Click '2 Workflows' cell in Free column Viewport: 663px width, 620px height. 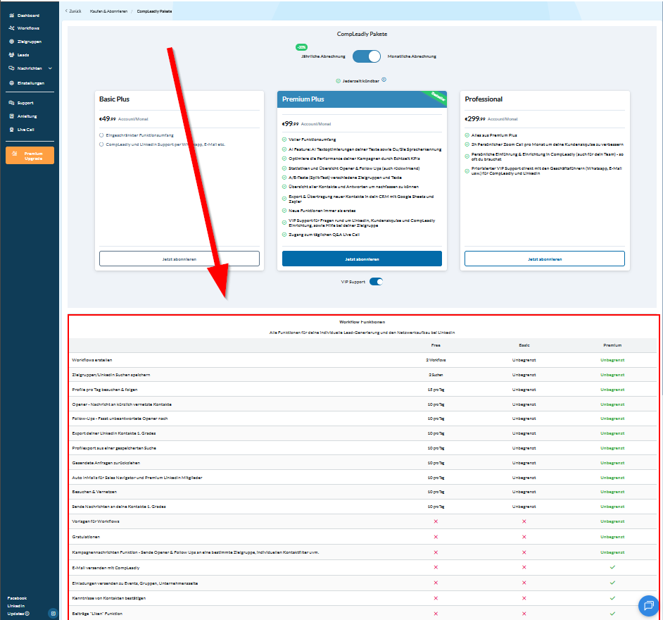click(436, 360)
